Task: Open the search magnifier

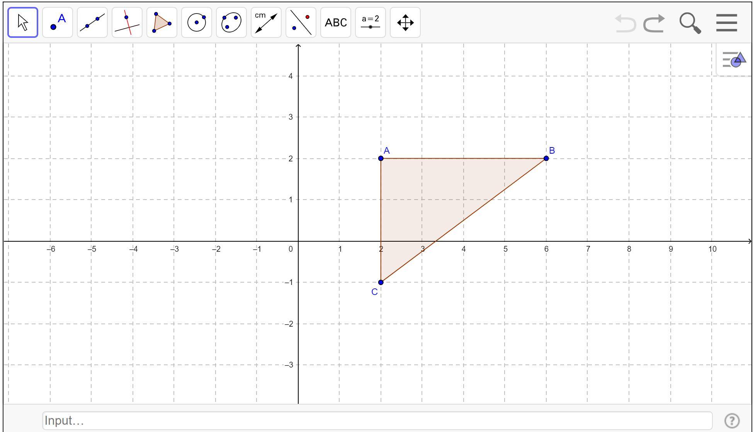Action: [x=690, y=23]
